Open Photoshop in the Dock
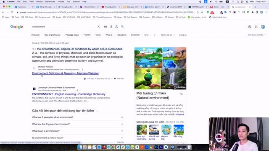This screenshot has width=269, height=151. point(156,147)
